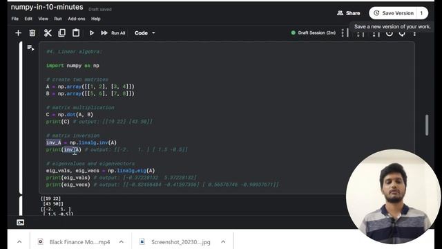Image resolution: width=442 pixels, height=249 pixels.
Task: Click the 'inv_A = np.linalg.inv(A)' line
Action: pyautogui.click(x=81, y=142)
